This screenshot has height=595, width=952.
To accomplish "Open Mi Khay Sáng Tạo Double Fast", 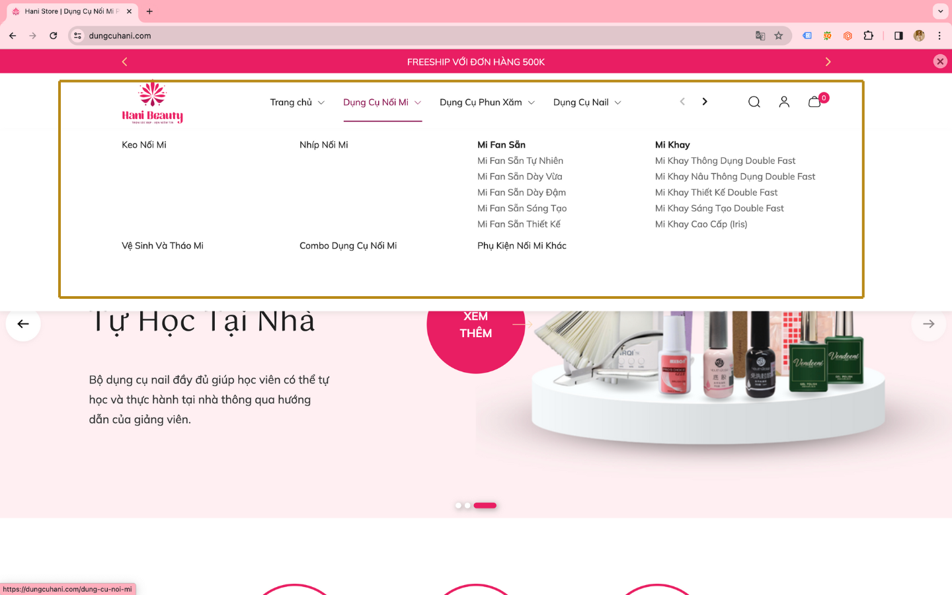I will [x=719, y=208].
